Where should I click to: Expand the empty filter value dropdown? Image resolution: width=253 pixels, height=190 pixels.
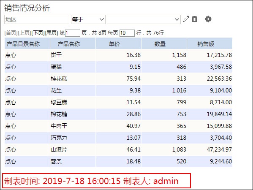pos(144,19)
